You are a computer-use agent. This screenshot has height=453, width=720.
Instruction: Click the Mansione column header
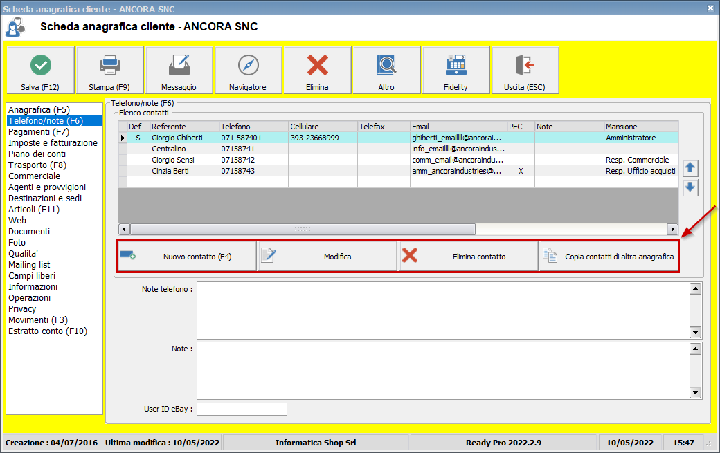tap(641, 127)
